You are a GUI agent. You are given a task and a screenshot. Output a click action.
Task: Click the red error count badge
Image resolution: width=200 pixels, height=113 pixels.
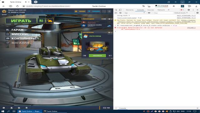(182, 10)
